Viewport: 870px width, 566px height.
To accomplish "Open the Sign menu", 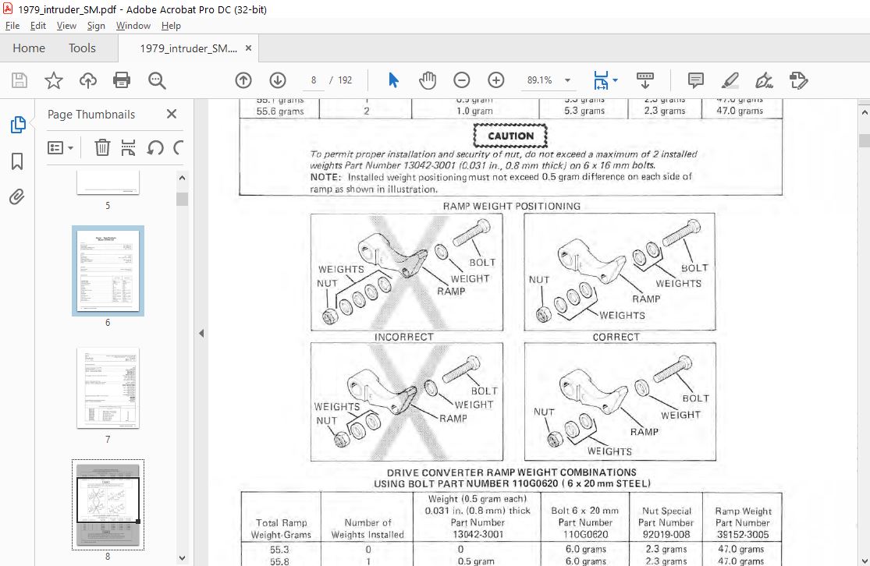I will click(x=96, y=26).
